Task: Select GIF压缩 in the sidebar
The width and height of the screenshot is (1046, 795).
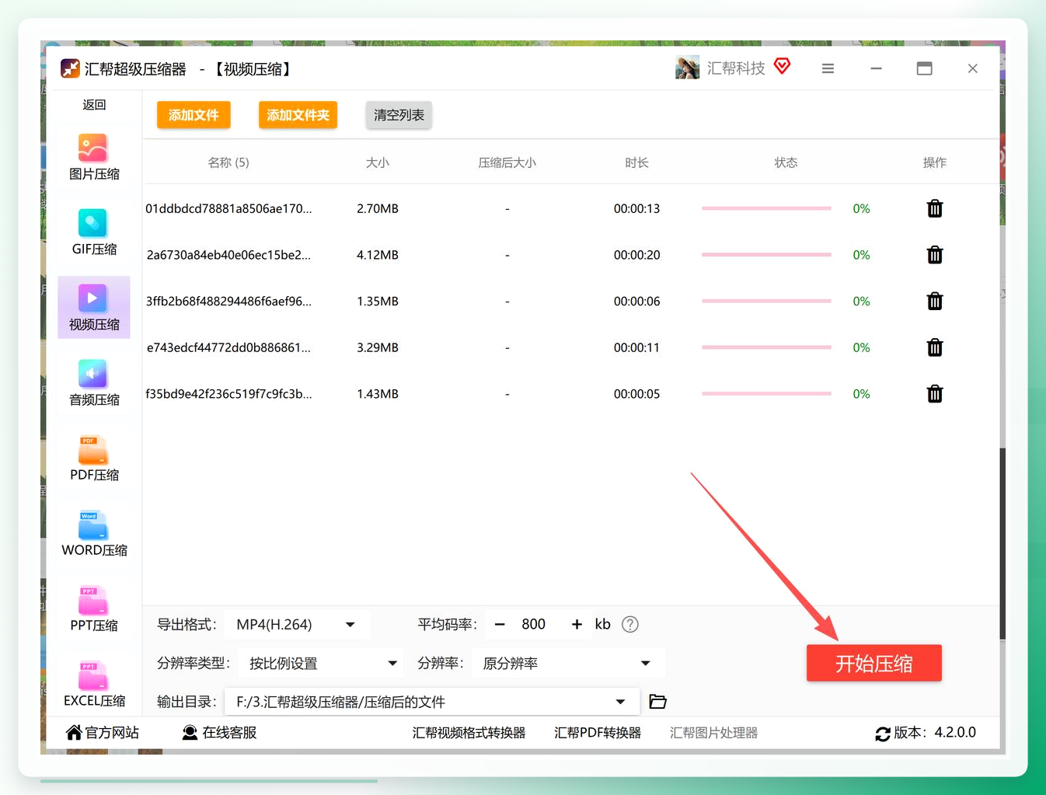Action: 94,233
